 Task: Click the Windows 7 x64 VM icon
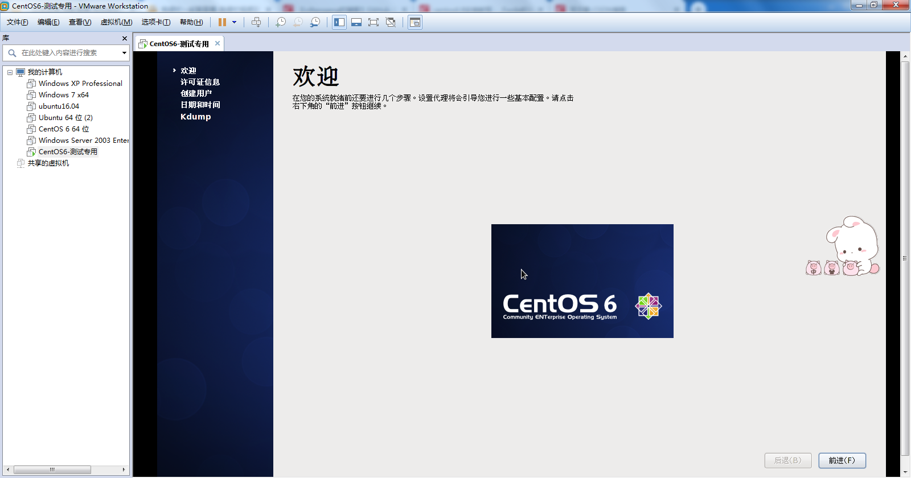pos(31,95)
